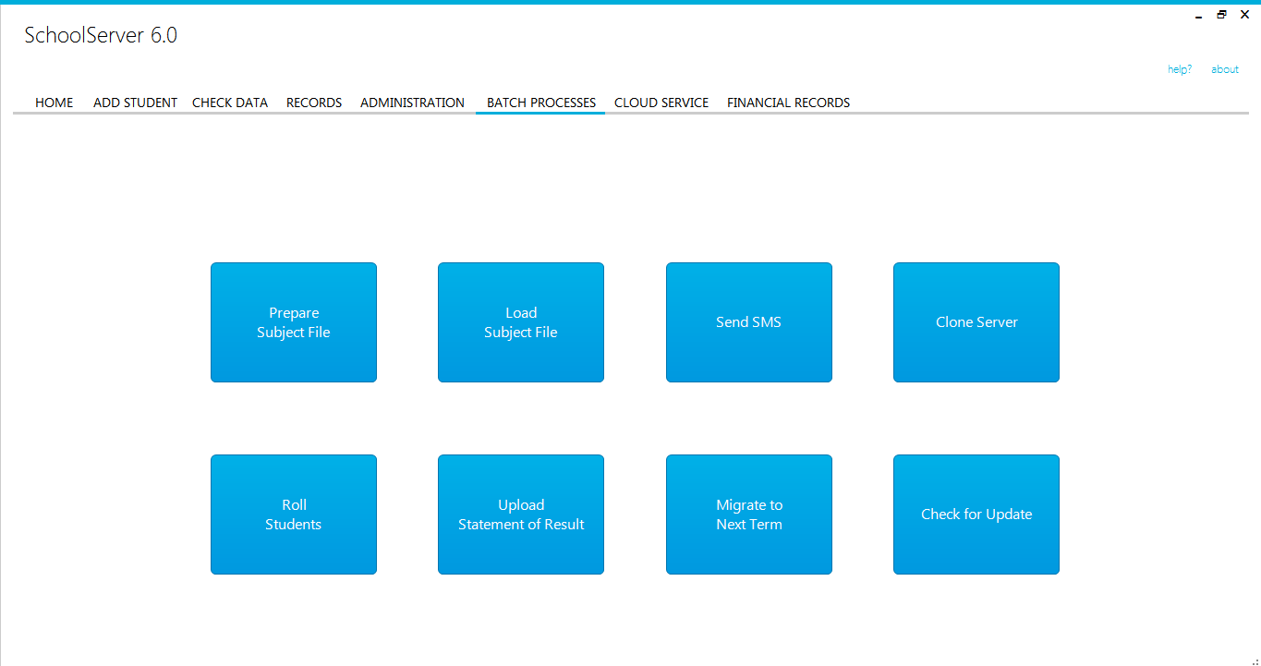
Task: Run Check for Update
Action: [x=976, y=515]
